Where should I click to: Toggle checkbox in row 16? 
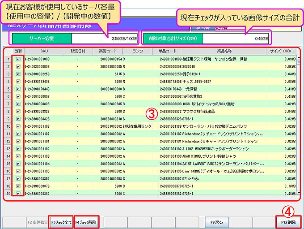click(x=18, y=171)
